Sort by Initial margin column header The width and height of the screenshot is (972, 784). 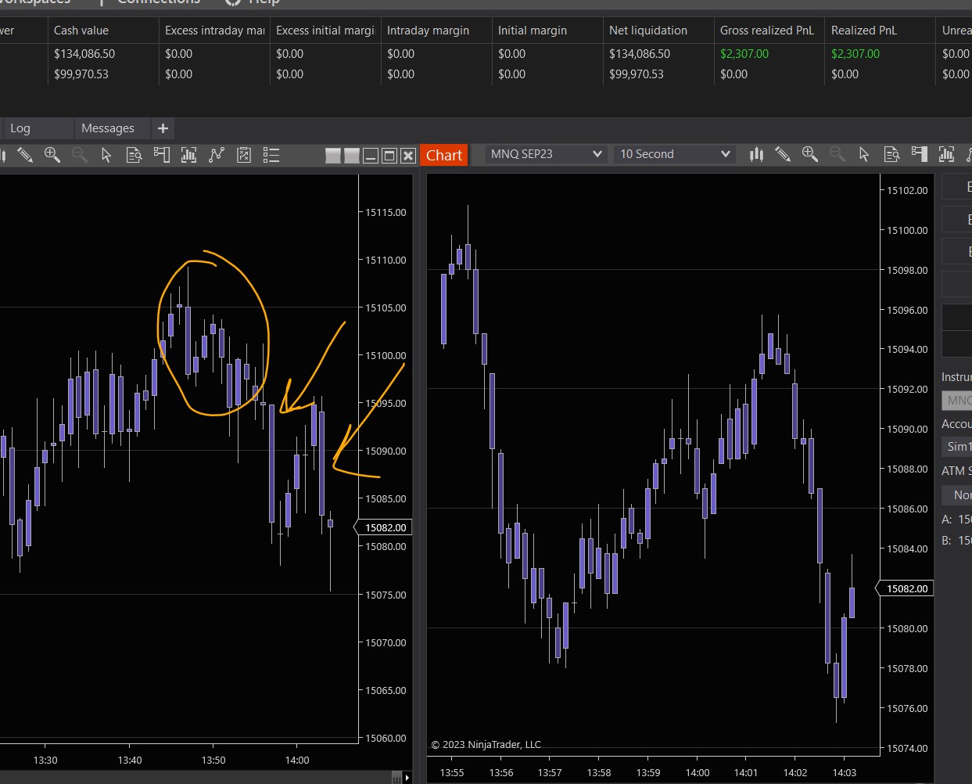[x=547, y=31]
